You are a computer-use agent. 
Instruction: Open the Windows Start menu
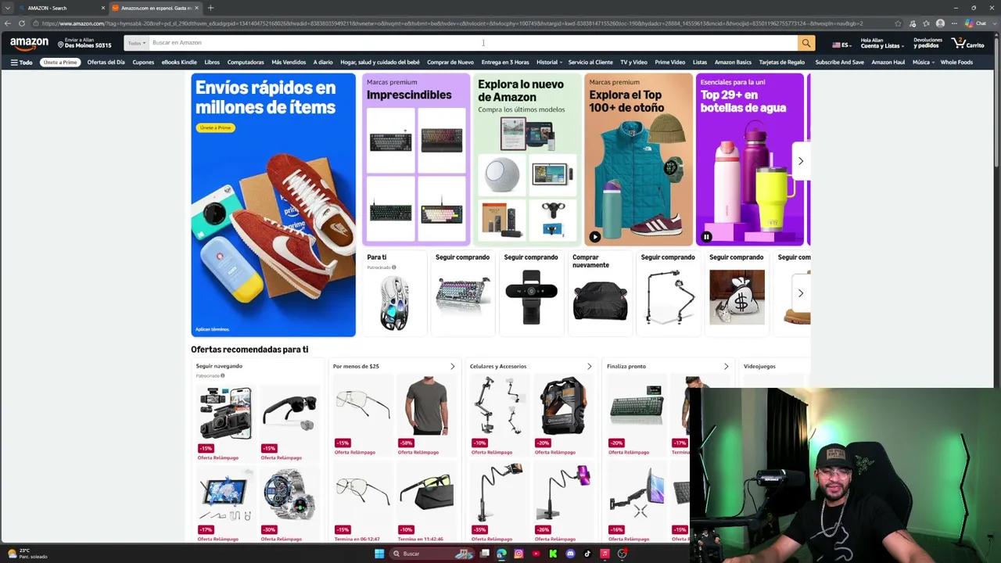pos(379,554)
